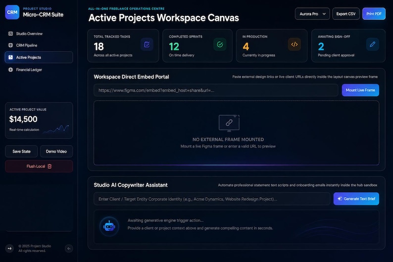
Task: Click the Real-time calculation label
Action: 24,130
